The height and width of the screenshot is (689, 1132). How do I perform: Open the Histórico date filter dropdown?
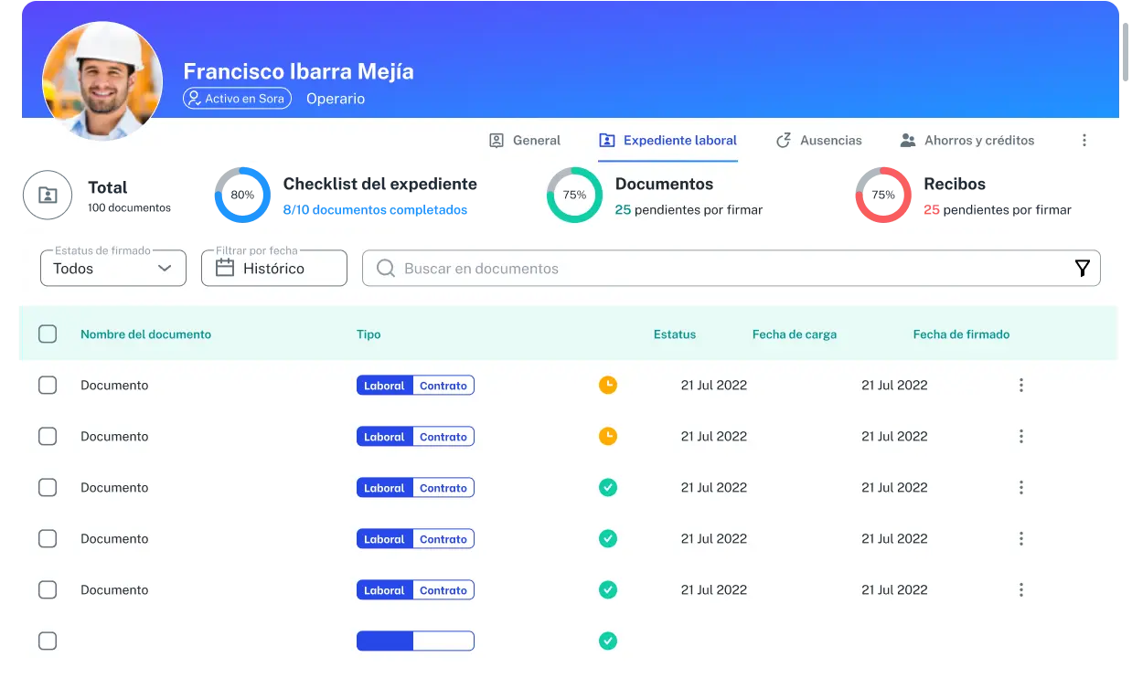(273, 268)
